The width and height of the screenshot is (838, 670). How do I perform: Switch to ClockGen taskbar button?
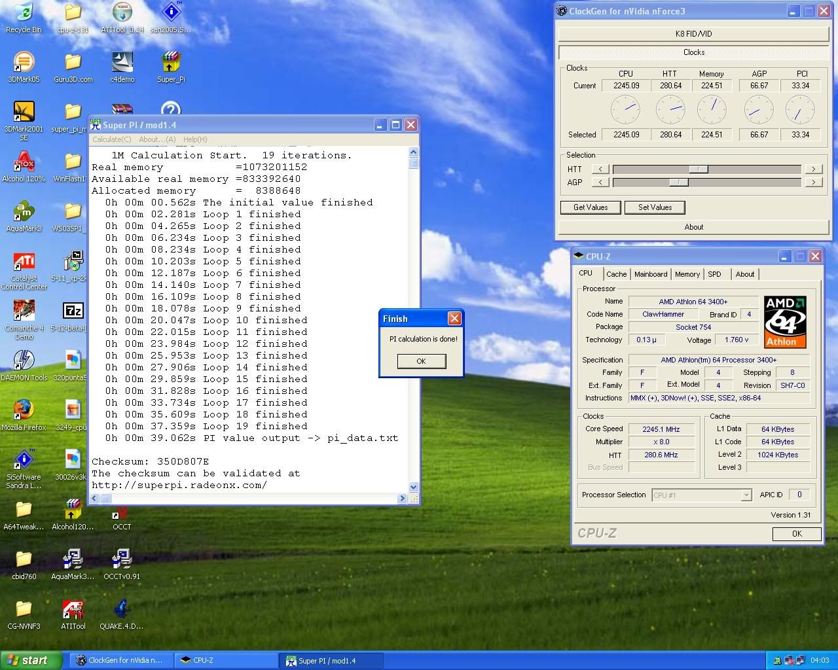click(x=121, y=661)
